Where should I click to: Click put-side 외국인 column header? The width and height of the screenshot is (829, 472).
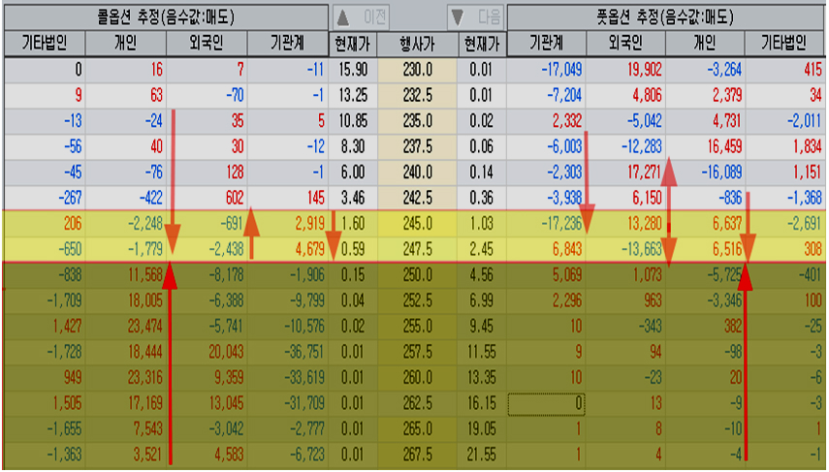coord(626,44)
